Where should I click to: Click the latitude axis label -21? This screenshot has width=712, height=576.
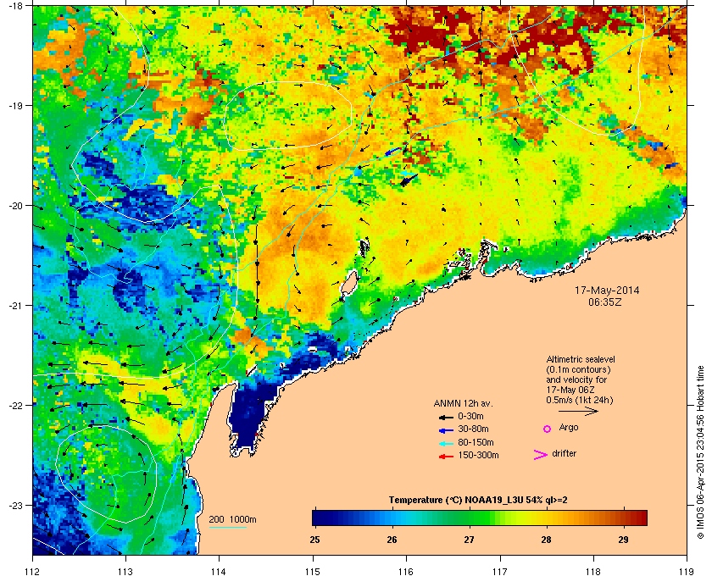pyautogui.click(x=15, y=306)
